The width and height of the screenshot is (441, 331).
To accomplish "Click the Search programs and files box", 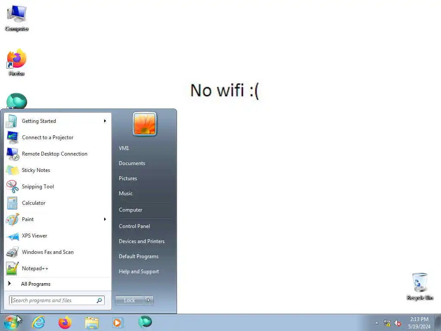I will pyautogui.click(x=57, y=300).
